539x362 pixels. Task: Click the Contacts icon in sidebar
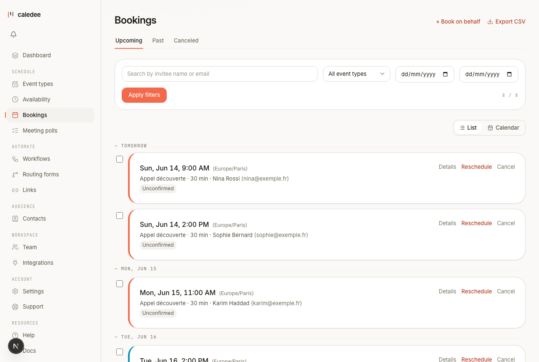pyautogui.click(x=15, y=218)
